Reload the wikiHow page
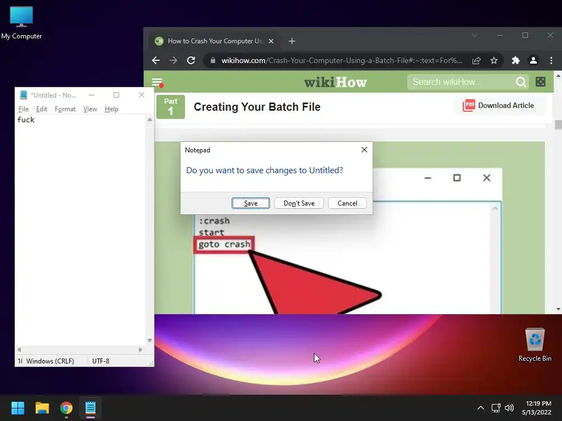Viewport: 562px width, 421px height. [x=191, y=60]
